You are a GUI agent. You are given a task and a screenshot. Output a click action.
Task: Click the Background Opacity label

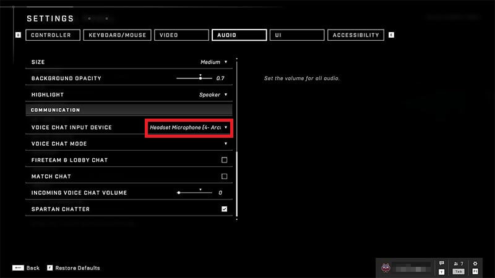pyautogui.click(x=66, y=78)
